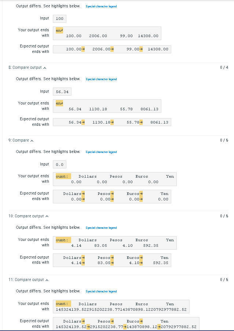Collapse the '10: Compare output' section
234x331 pixels.
pos(47,216)
